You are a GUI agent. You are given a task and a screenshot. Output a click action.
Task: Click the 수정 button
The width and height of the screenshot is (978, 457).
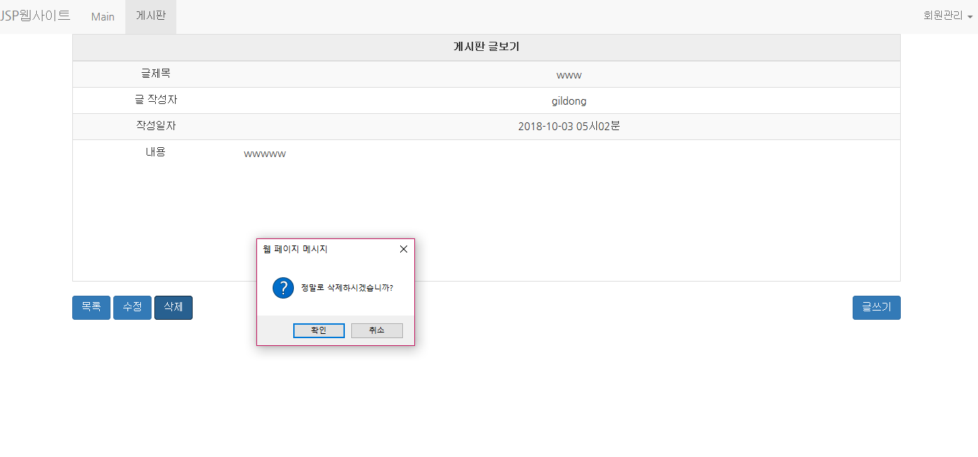pyautogui.click(x=132, y=308)
